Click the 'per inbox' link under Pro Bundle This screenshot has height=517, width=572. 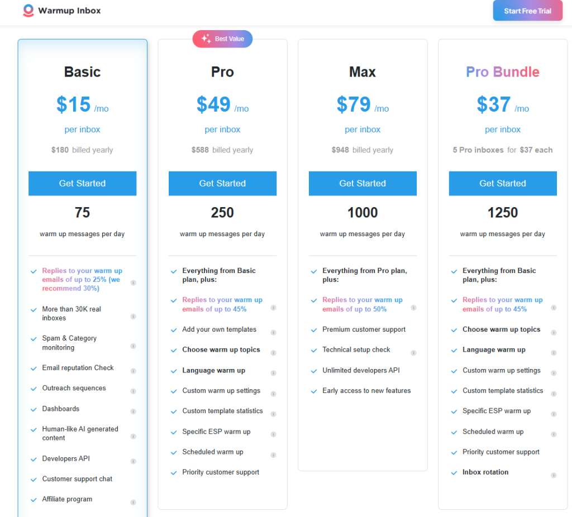coord(502,129)
